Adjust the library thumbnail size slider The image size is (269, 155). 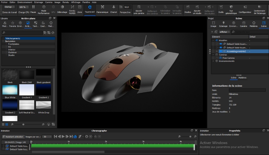coord(23,124)
